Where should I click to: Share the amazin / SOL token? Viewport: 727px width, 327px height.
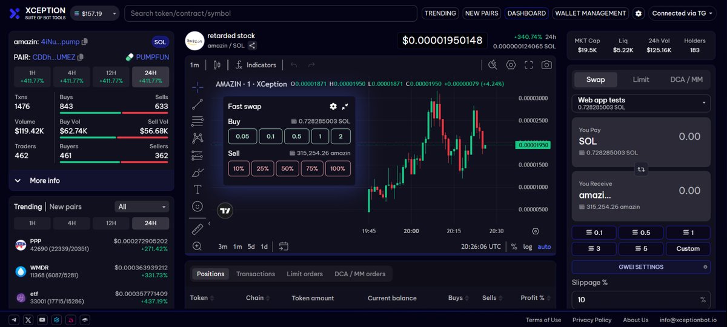pos(252,45)
